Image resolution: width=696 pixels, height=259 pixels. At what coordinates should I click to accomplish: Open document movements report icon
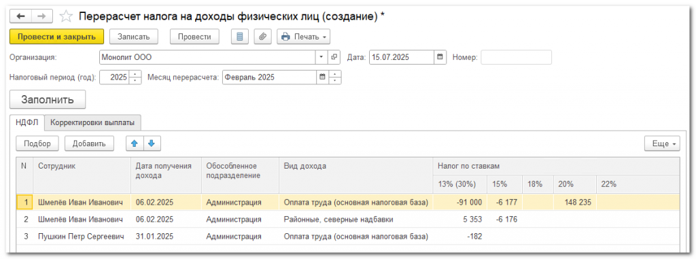point(240,37)
